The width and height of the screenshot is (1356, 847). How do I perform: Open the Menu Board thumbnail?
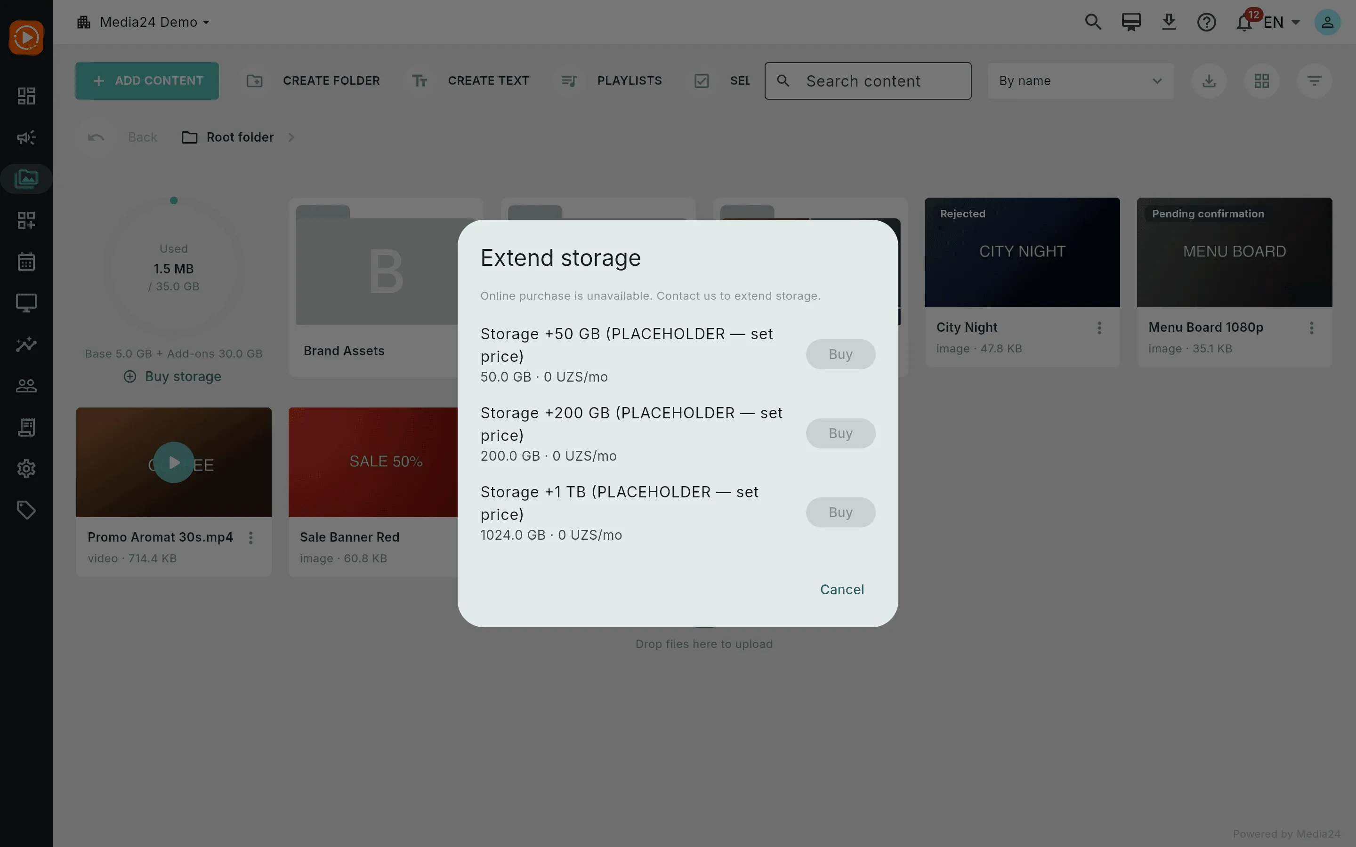[x=1235, y=252]
